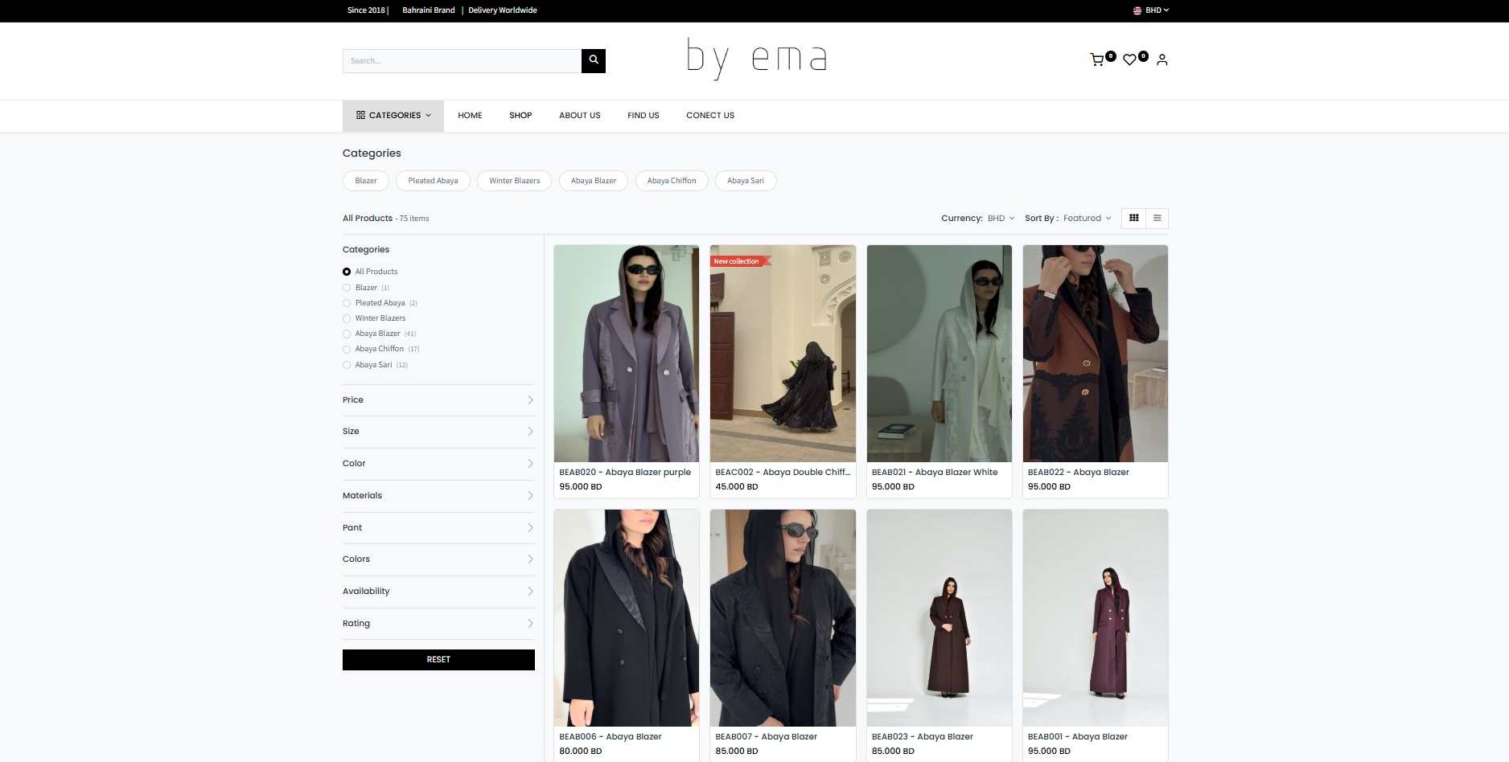This screenshot has height=762, width=1509.
Task: Open the Sort By Featured dropdown
Action: tap(1087, 219)
